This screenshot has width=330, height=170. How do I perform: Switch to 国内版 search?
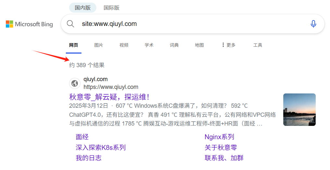(x=83, y=8)
